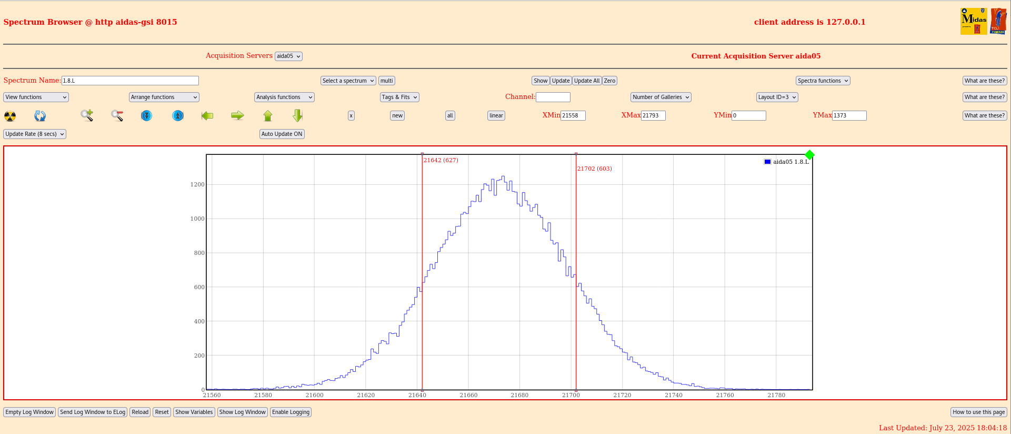Open the Update Rate (8 secs) dropdown
1011x434 pixels.
pyautogui.click(x=35, y=134)
